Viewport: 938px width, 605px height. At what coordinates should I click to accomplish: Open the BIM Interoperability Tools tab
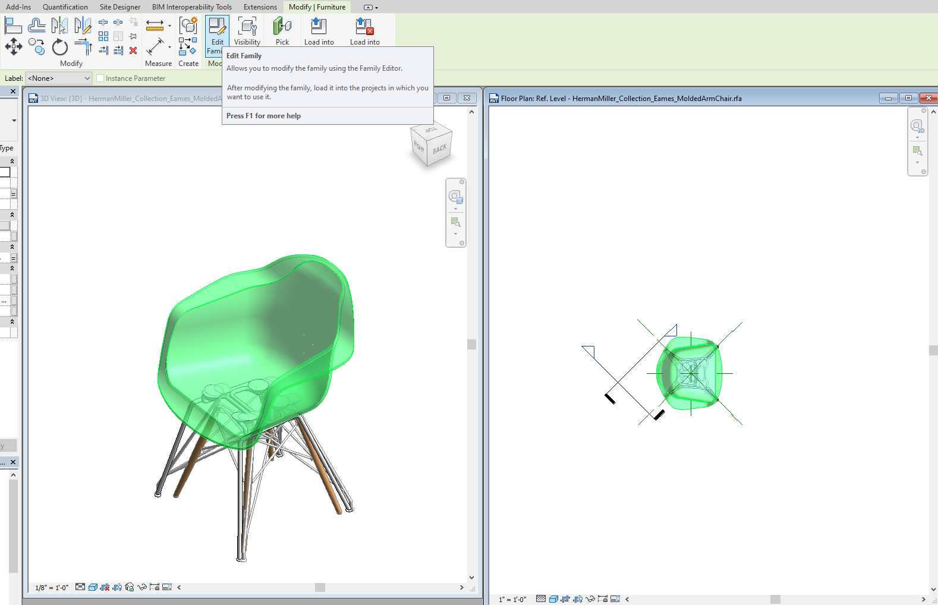tap(191, 7)
